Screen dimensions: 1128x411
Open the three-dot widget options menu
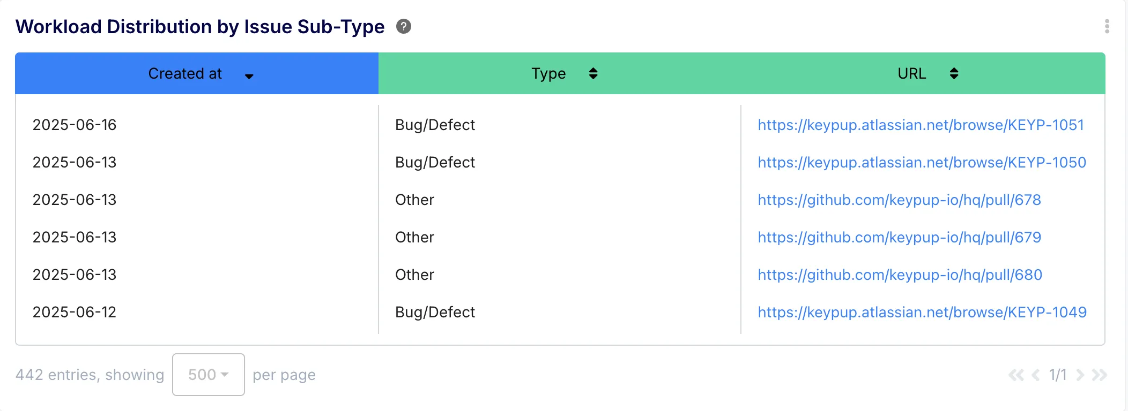click(x=1107, y=26)
